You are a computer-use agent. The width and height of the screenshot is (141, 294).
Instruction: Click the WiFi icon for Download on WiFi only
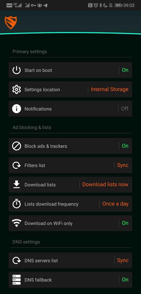tap(17, 223)
